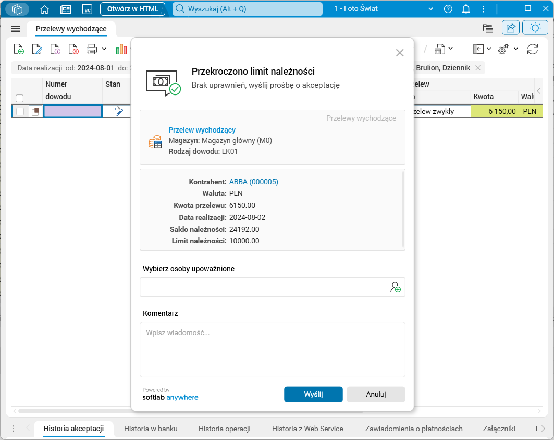This screenshot has height=440, width=554.
Task: Click the printer icon
Action: 92,49
